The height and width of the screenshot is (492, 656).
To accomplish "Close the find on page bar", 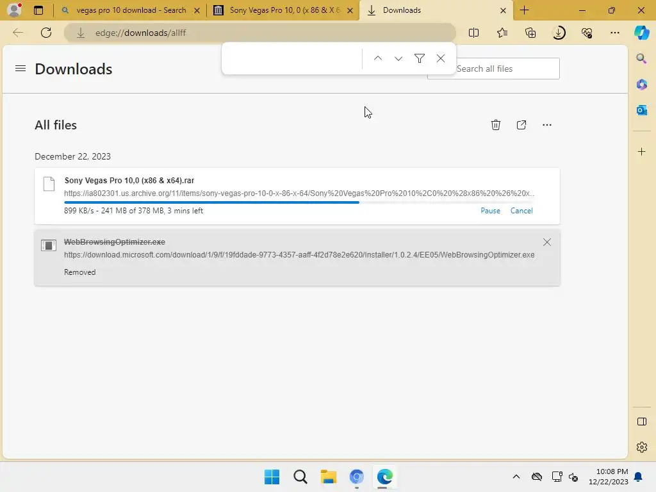I will pos(441,58).
